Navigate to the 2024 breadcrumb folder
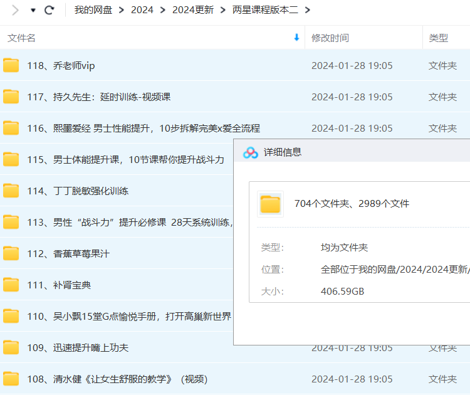Viewport: 470px width, 395px height. (x=142, y=10)
